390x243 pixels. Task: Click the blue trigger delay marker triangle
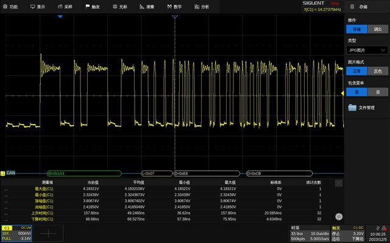[x=60, y=16]
